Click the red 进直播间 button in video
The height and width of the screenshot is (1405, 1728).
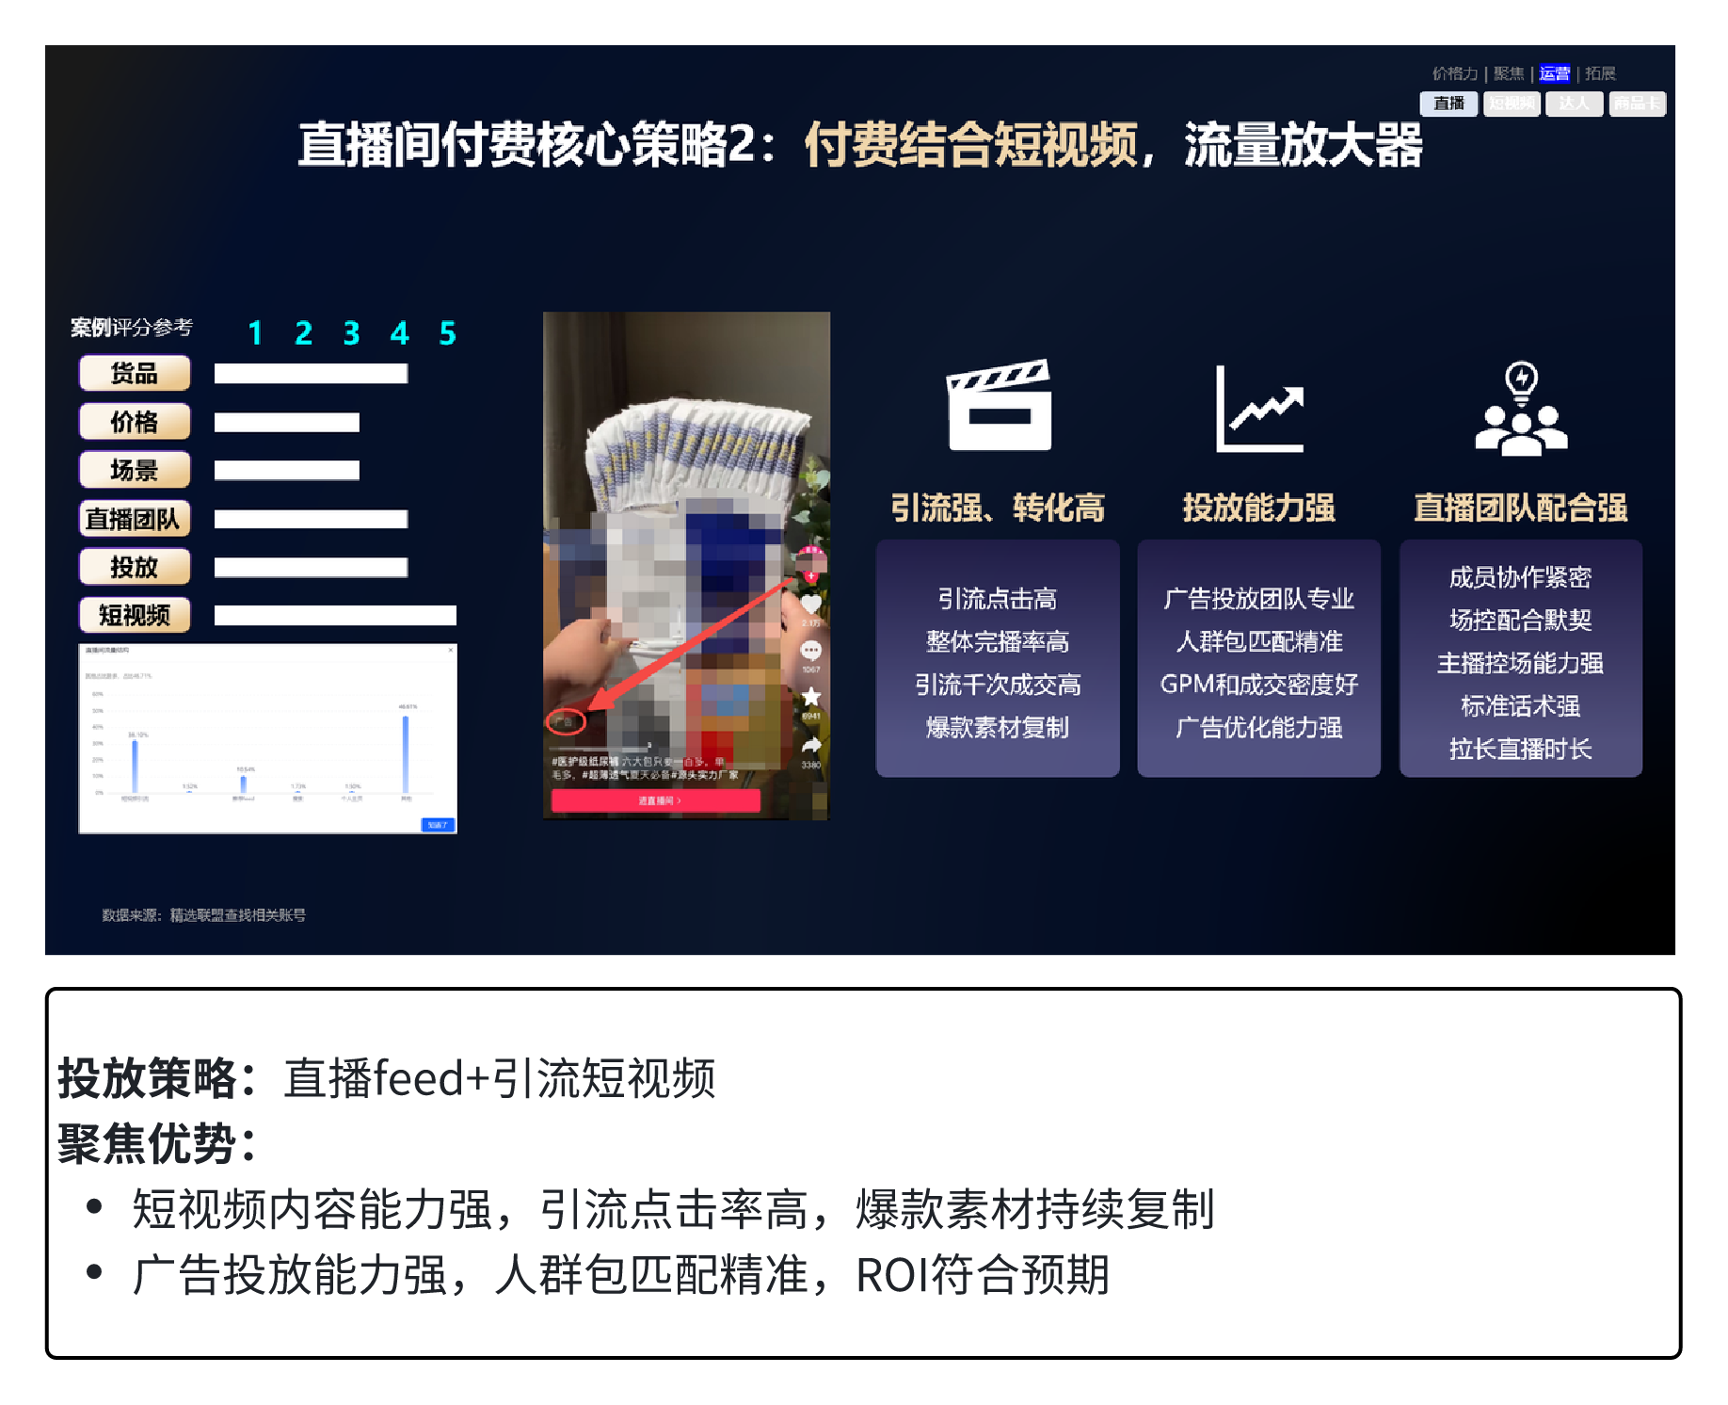656,800
